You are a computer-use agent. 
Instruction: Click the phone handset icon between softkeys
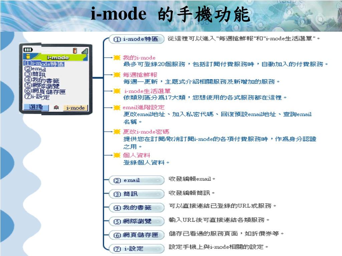pos(56,107)
